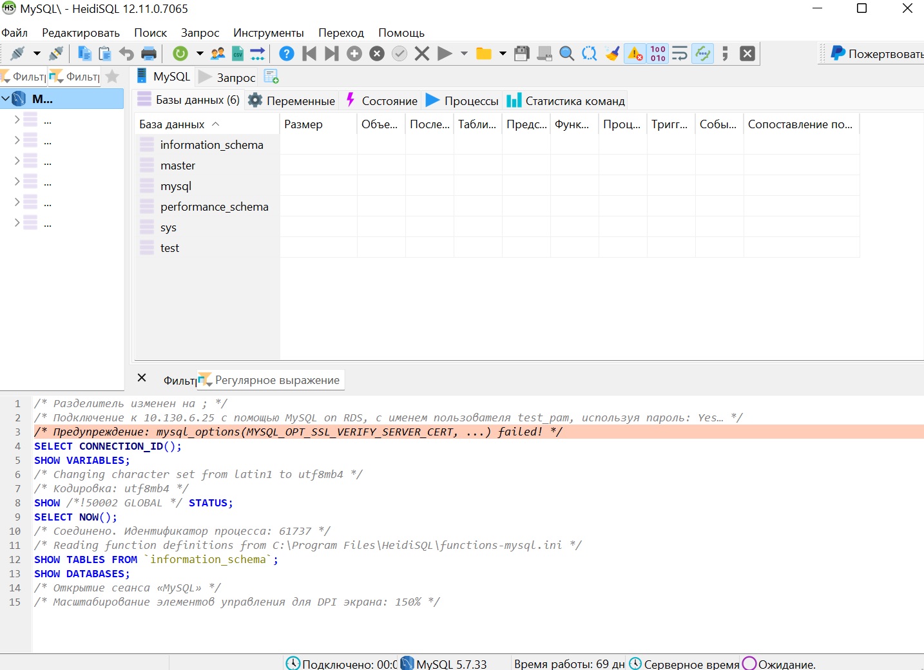
Task: Switch to the Процессы tab
Action: point(463,100)
